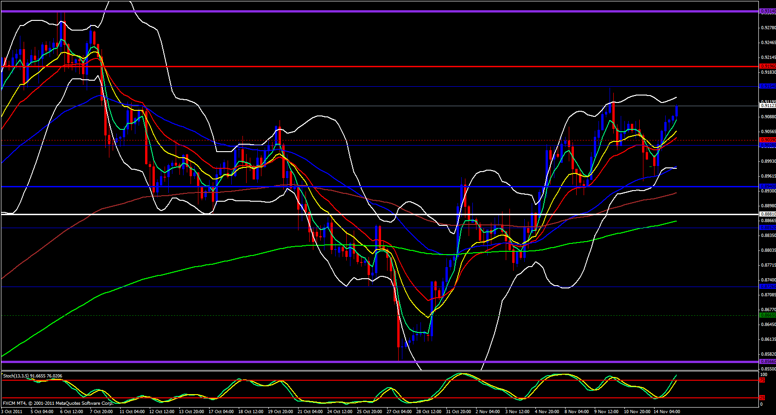Click the blue 0.9154 price label

pos(767,86)
